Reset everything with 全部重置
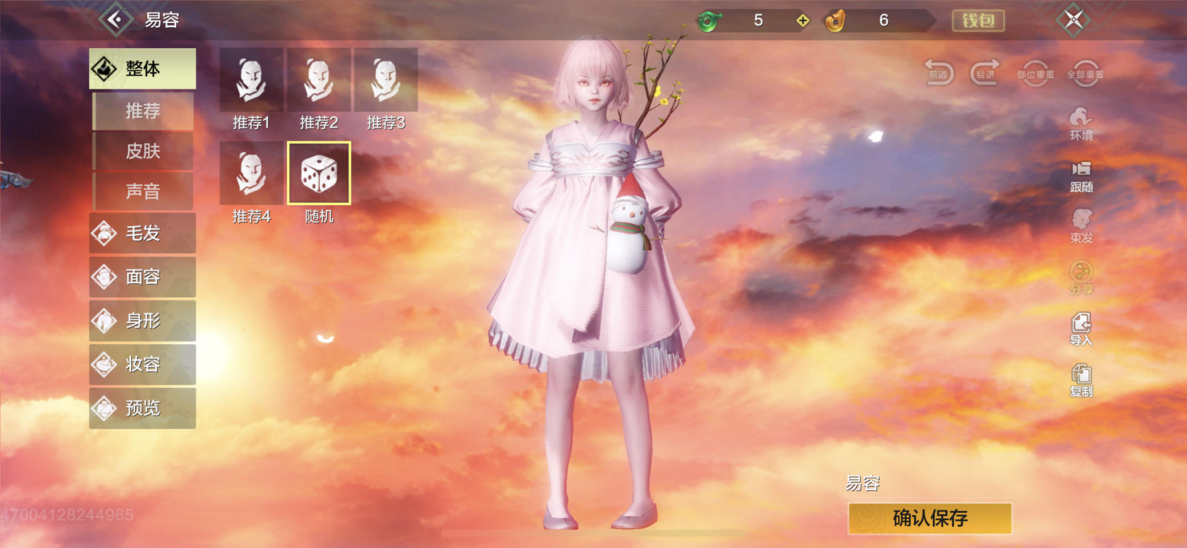Screen dimensions: 1187x548 (x=1085, y=73)
